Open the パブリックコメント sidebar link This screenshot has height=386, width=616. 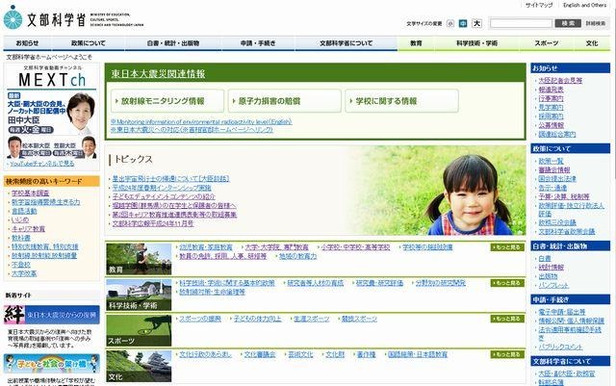pos(560,347)
